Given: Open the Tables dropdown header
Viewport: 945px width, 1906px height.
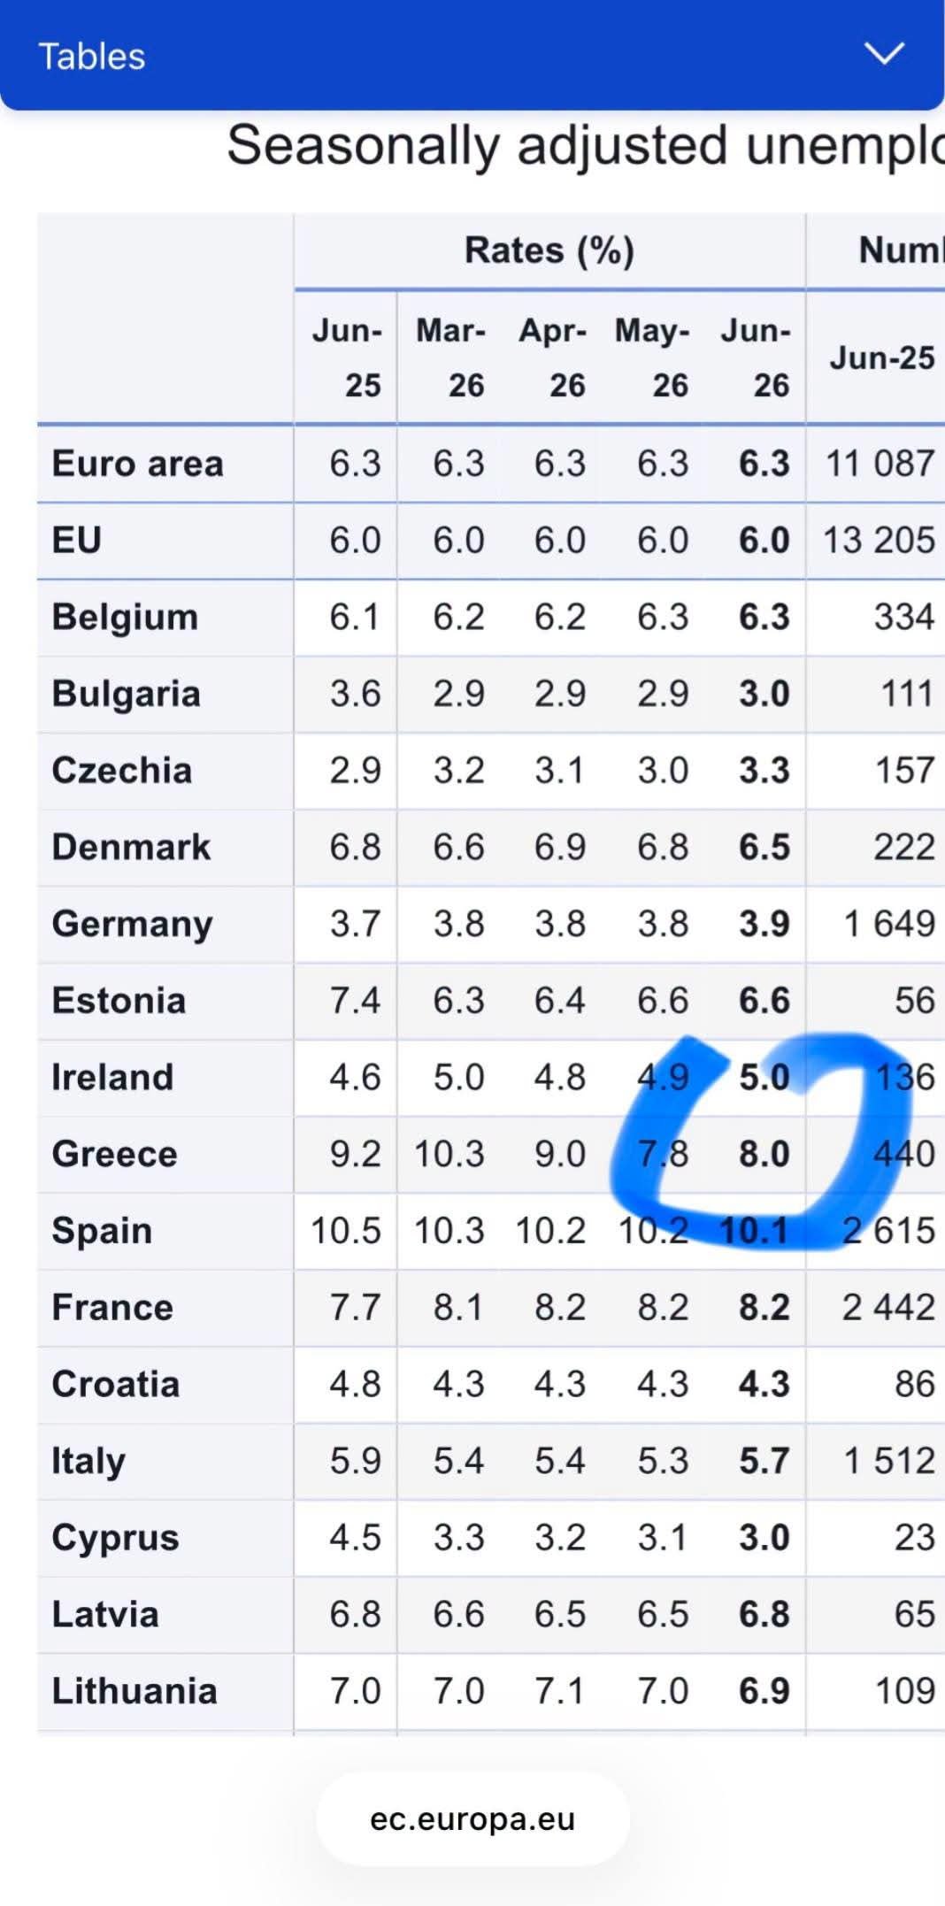Looking at the screenshot, I should click(472, 55).
